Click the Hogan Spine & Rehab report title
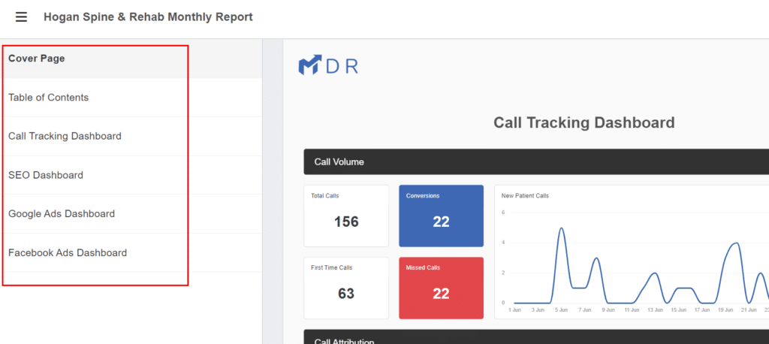The height and width of the screenshot is (344, 769). click(148, 17)
